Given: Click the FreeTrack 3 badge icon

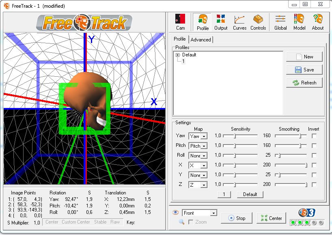Looking at the screenshot, I should [307, 213].
